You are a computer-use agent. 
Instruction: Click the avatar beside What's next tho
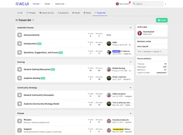click(x=109, y=78)
